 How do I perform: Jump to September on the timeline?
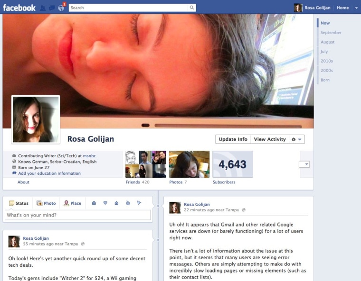[x=331, y=32]
